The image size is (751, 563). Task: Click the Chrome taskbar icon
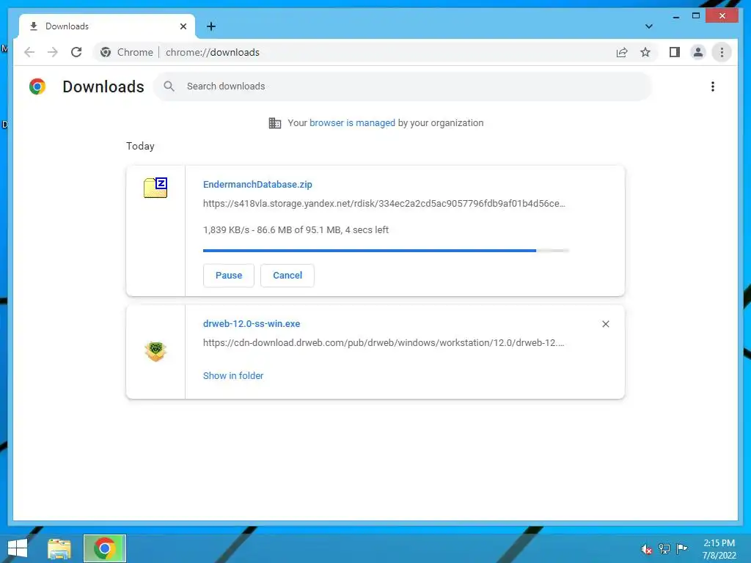click(x=105, y=548)
